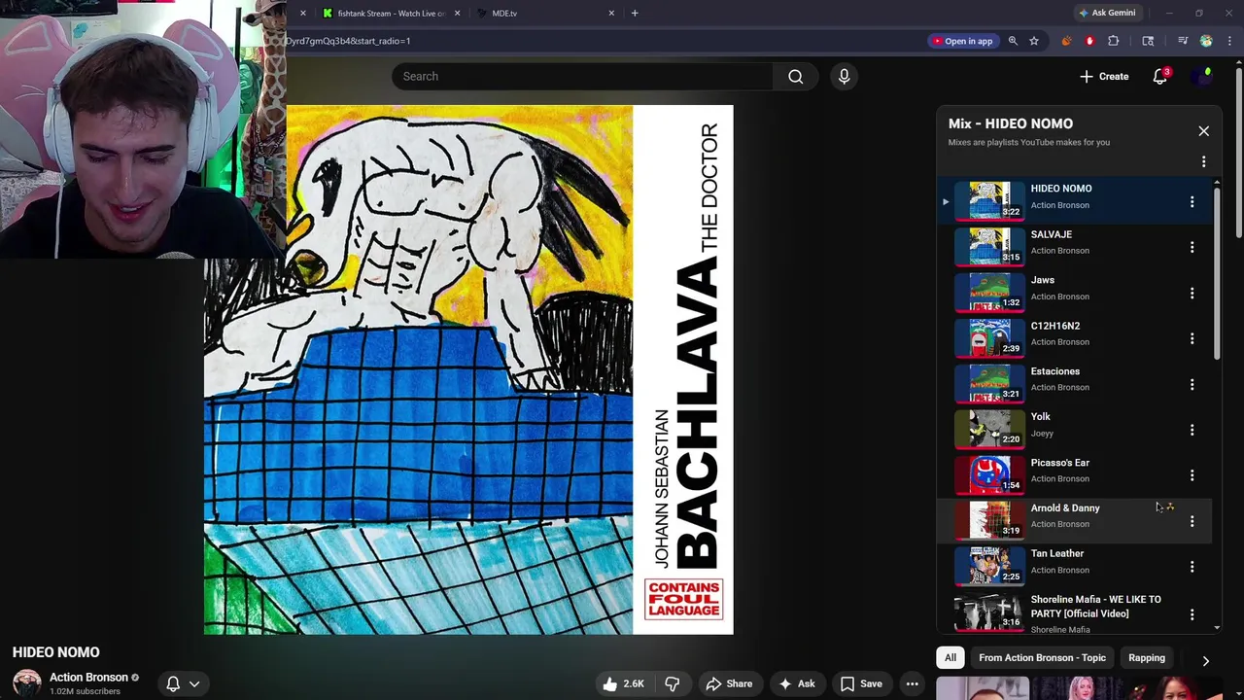Viewport: 1244px width, 700px height.
Task: Click the YouTube search magnifier icon
Action: coord(796,77)
